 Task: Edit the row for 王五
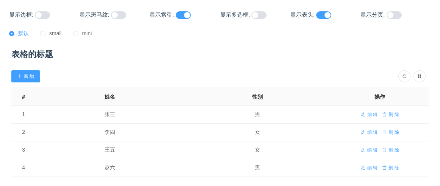click(369, 150)
